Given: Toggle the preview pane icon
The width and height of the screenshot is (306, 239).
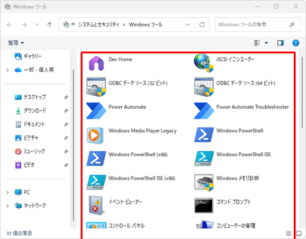Looking at the screenshot, I should [280, 43].
